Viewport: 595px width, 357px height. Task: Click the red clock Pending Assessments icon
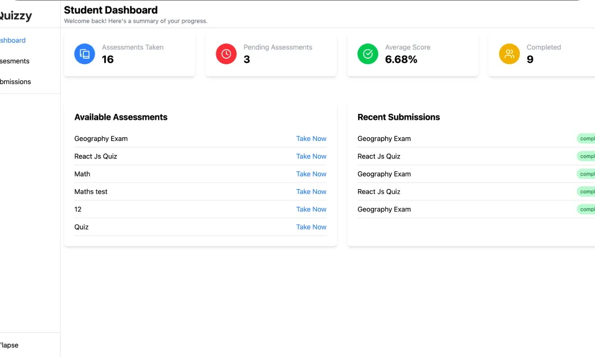tap(226, 54)
